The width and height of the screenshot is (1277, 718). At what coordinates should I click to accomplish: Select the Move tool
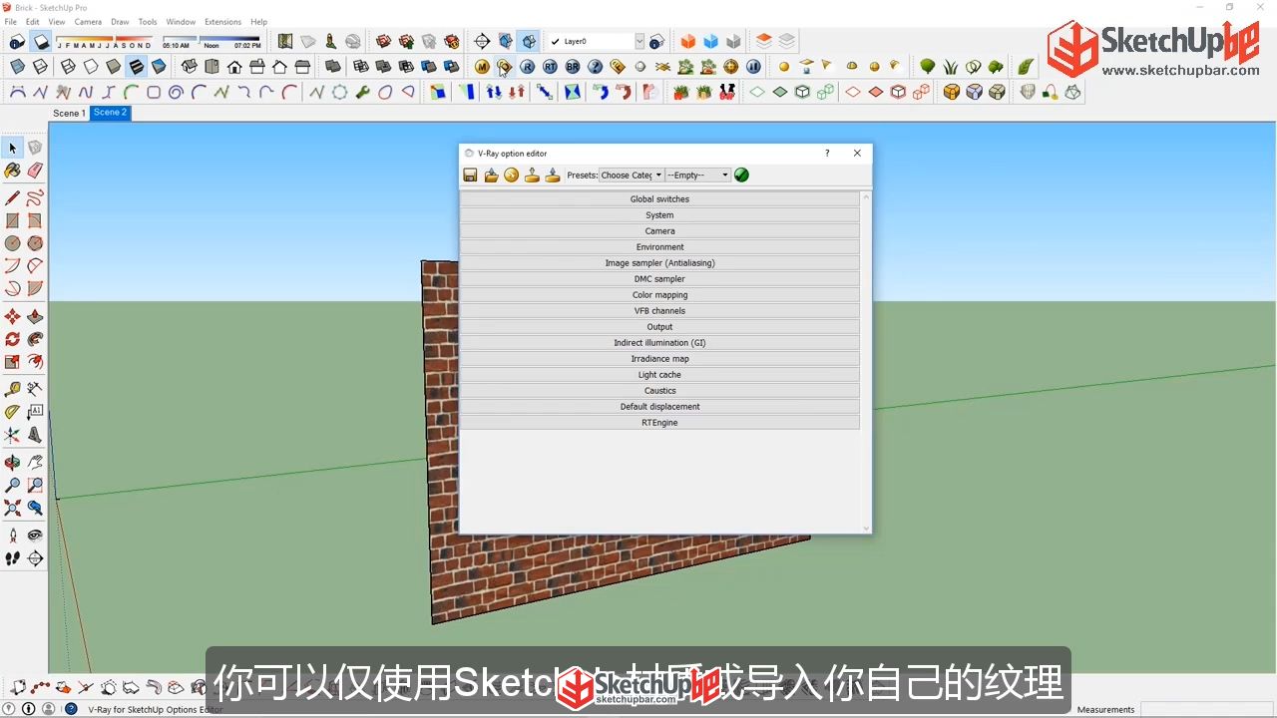coord(12,316)
